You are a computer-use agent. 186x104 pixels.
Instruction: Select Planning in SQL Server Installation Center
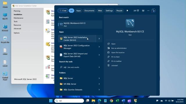(x=17, y=11)
